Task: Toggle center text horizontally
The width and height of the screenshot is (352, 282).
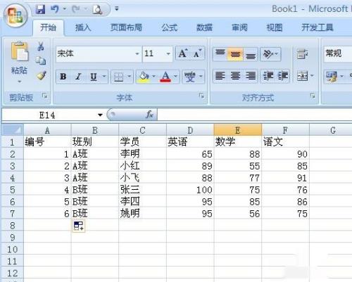Action: (235, 76)
